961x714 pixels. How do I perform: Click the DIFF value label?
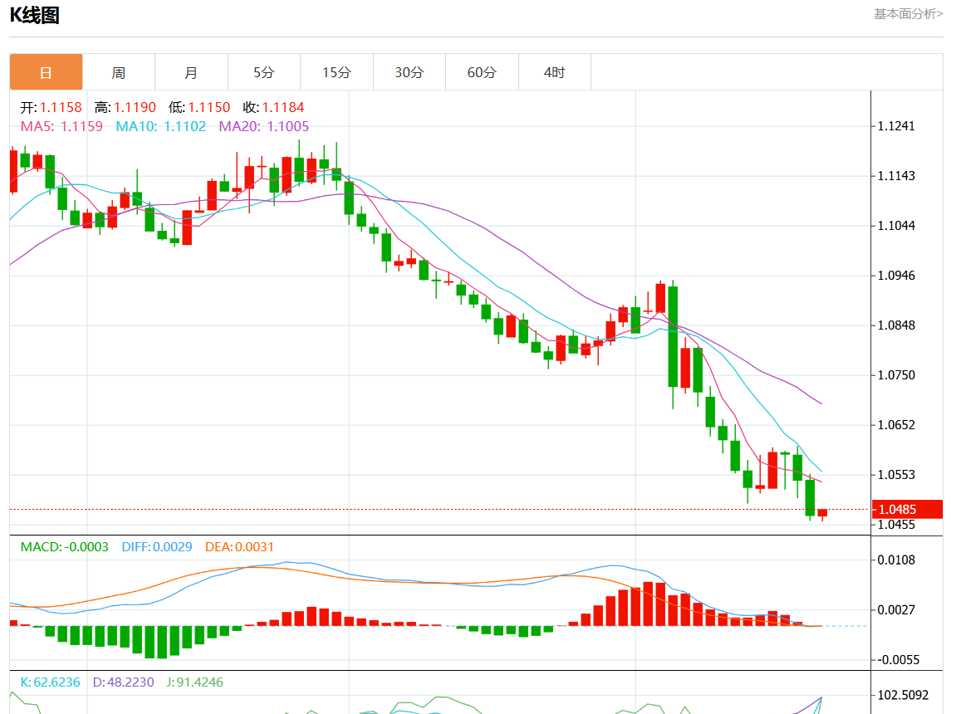pos(157,546)
